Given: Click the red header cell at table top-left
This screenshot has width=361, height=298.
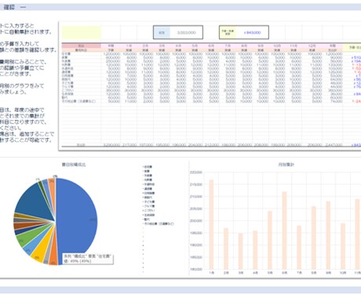Looking at the screenshot, I should pyautogui.click(x=82, y=45).
